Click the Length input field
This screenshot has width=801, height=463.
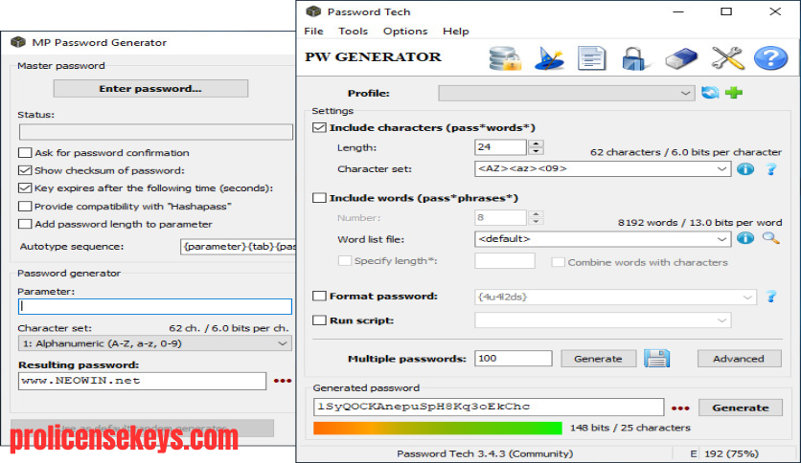click(x=500, y=147)
